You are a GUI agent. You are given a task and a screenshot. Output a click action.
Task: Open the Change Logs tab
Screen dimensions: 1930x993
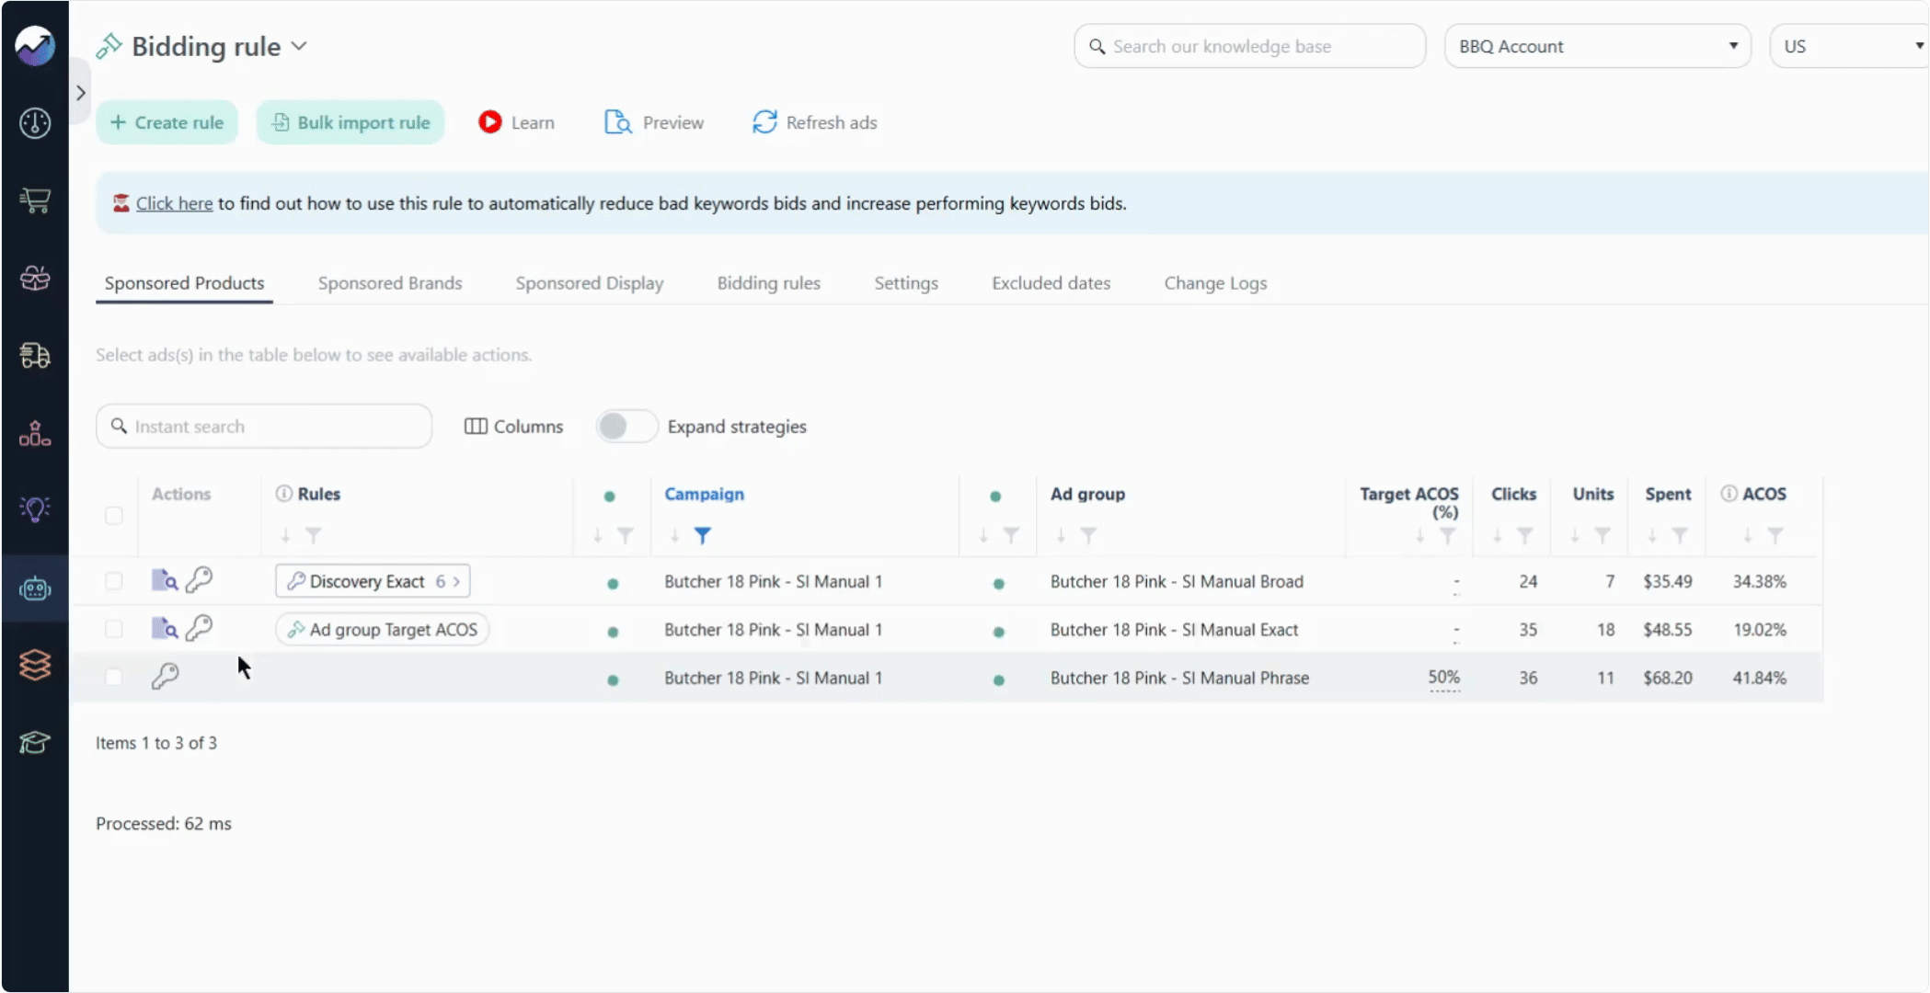point(1215,283)
